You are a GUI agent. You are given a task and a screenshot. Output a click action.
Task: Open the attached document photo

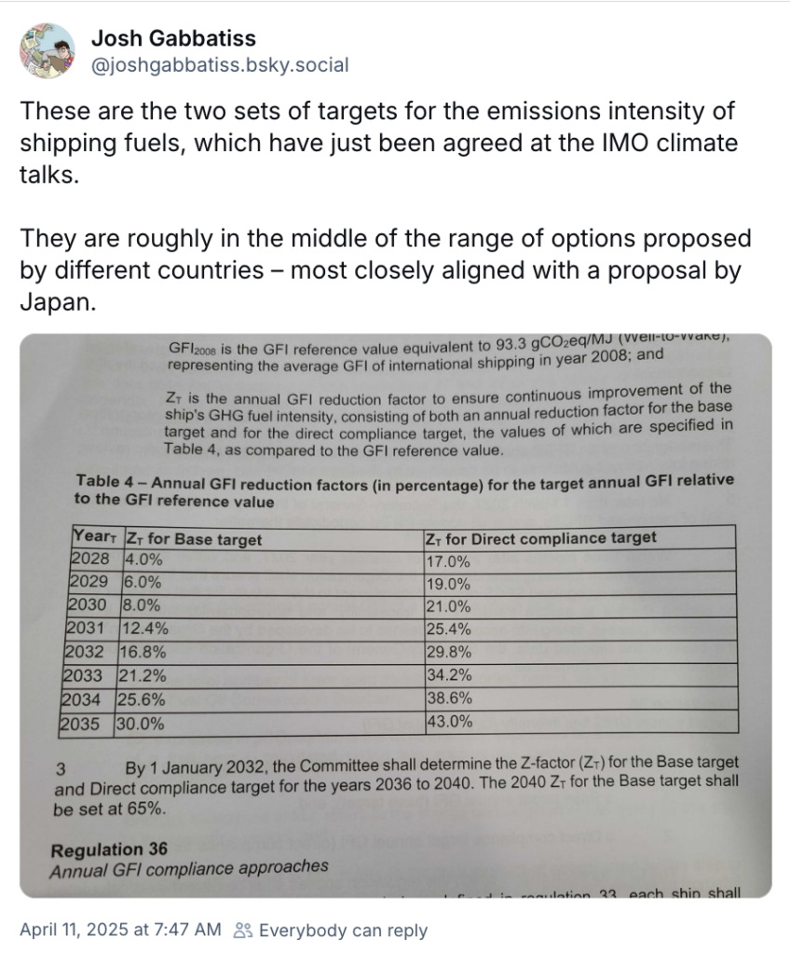tap(396, 616)
